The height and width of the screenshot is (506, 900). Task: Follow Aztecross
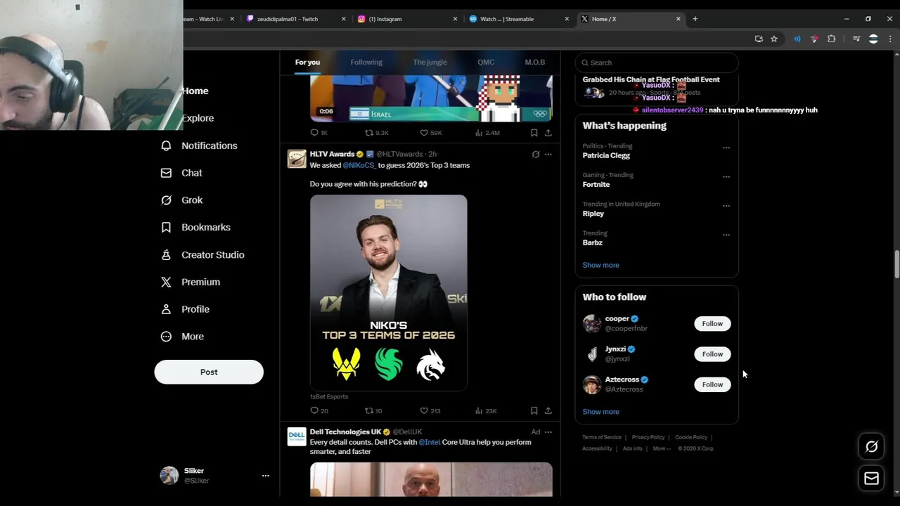tap(712, 384)
